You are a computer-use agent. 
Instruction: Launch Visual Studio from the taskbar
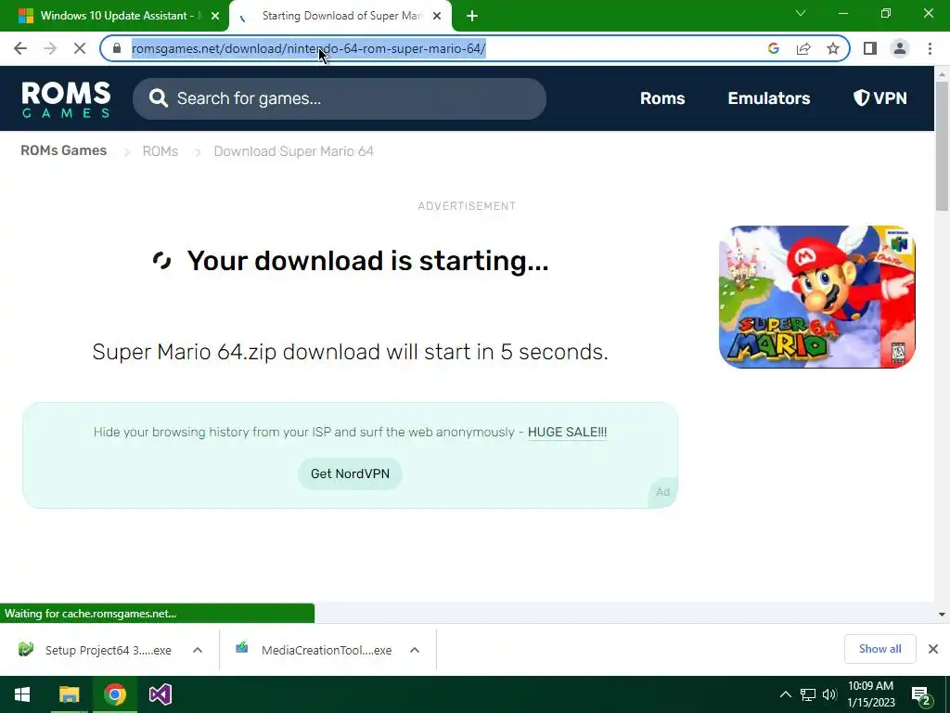pyautogui.click(x=160, y=694)
